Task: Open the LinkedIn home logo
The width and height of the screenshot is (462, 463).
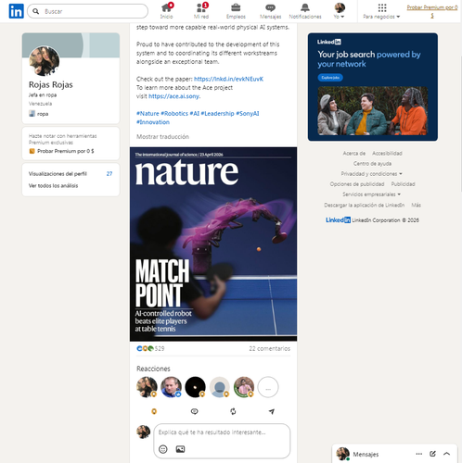Action: [16, 11]
